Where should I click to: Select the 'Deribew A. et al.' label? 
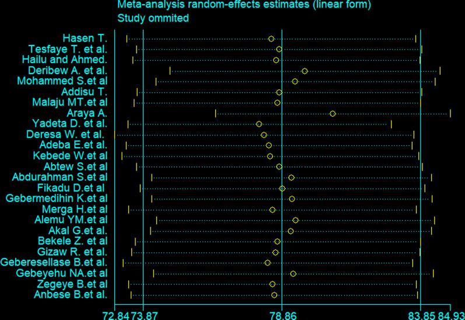67,70
